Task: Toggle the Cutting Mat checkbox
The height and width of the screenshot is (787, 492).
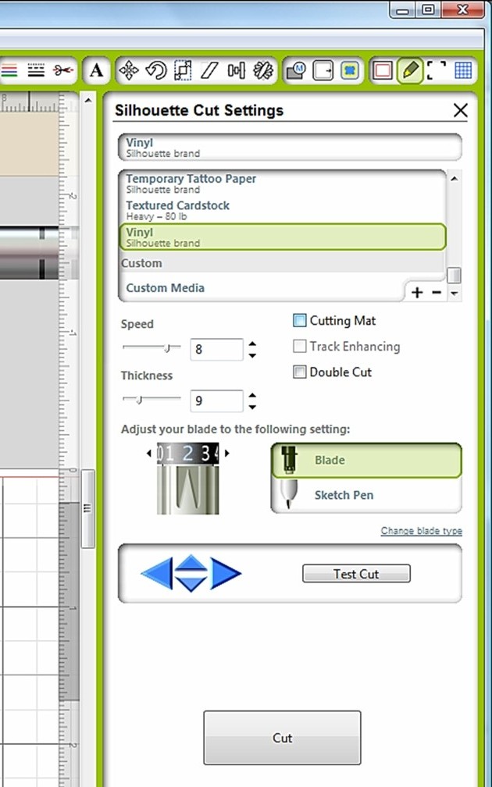Action: [299, 321]
